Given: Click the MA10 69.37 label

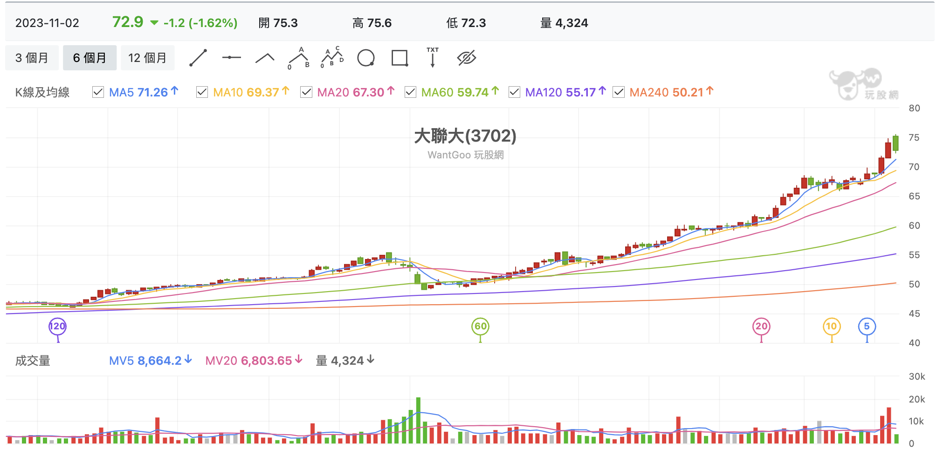Looking at the screenshot, I should point(251,92).
